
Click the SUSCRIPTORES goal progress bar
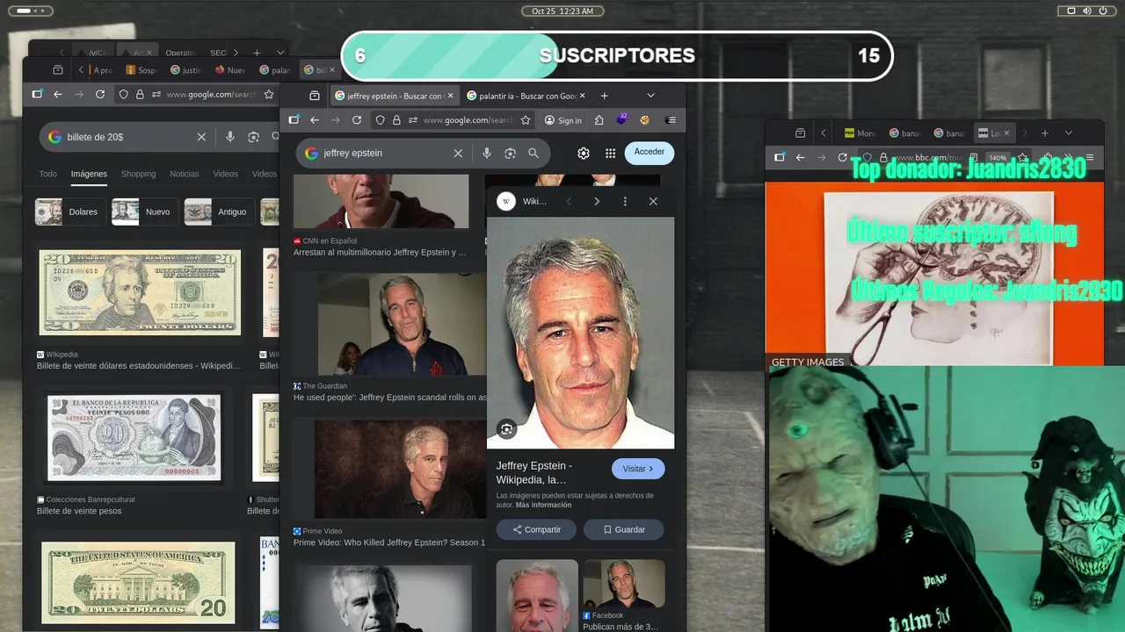point(616,55)
